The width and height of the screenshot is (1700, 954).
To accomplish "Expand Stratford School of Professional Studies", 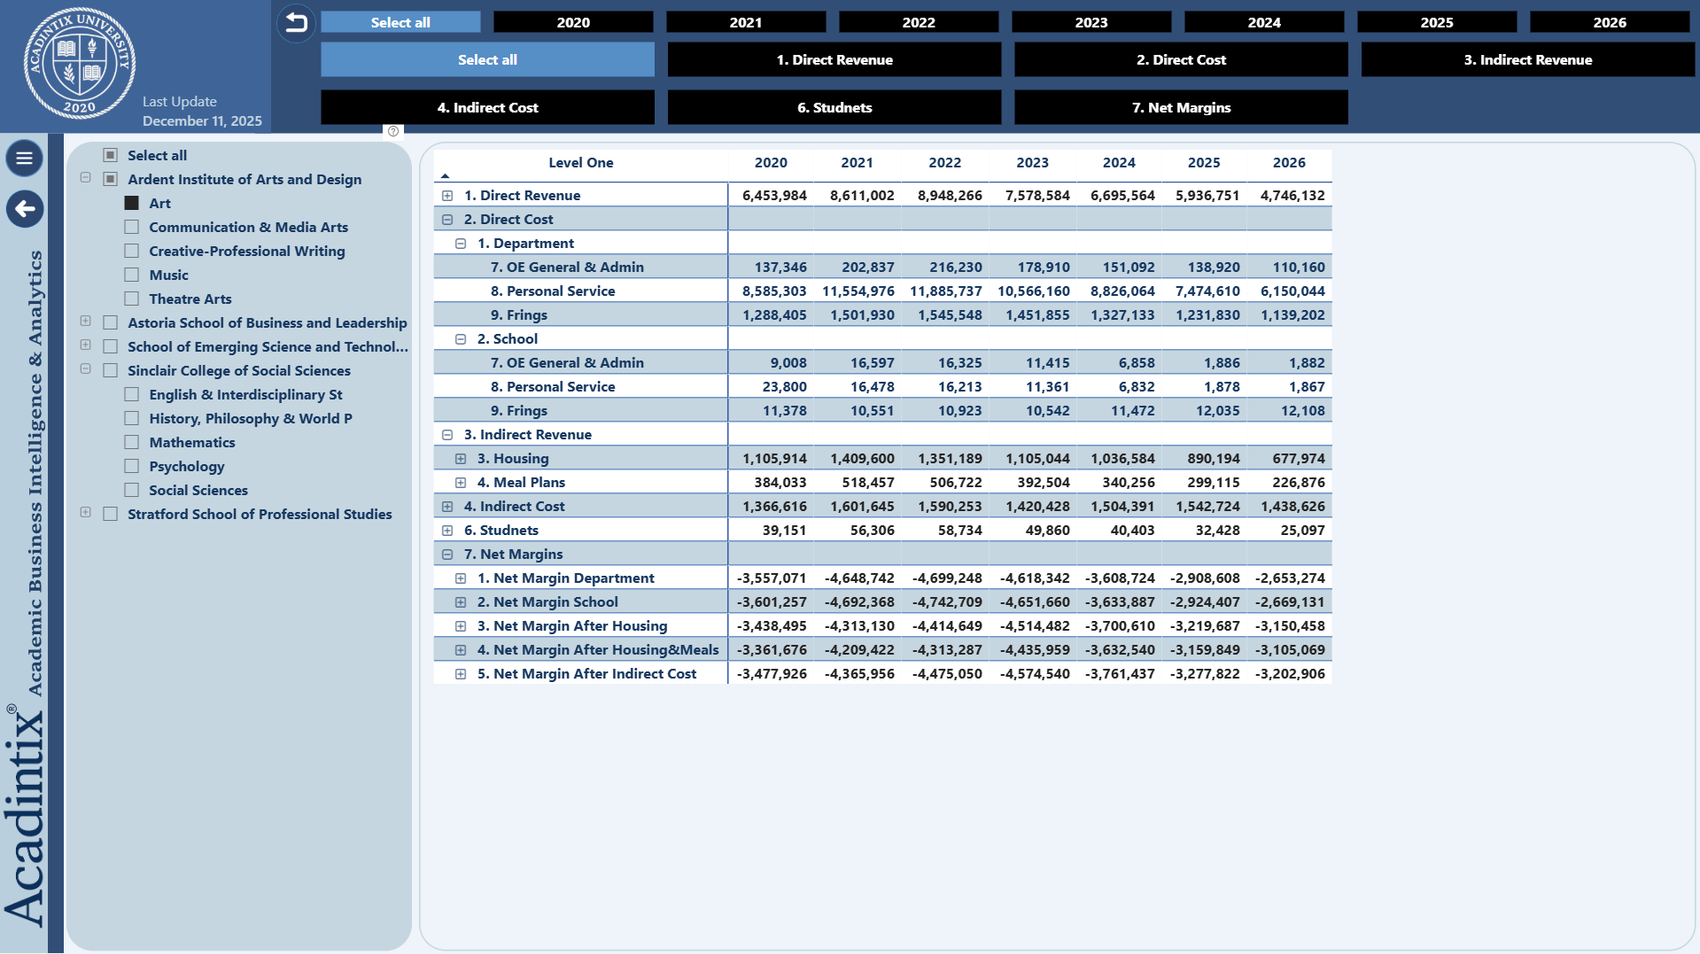I will pyautogui.click(x=86, y=513).
